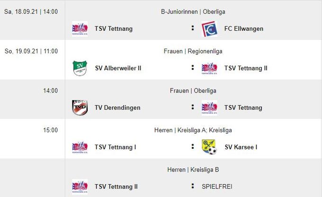This screenshot has height=197, width=322.
Task: Click the Herren | Kreisliga B heading
Action: 193,170
